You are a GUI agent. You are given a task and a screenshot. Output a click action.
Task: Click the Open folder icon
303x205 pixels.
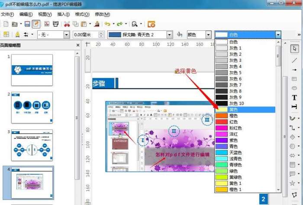click(x=15, y=24)
